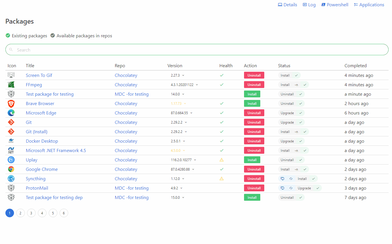
Task: Click the ProtonMail status monitor icon
Action: (283, 188)
